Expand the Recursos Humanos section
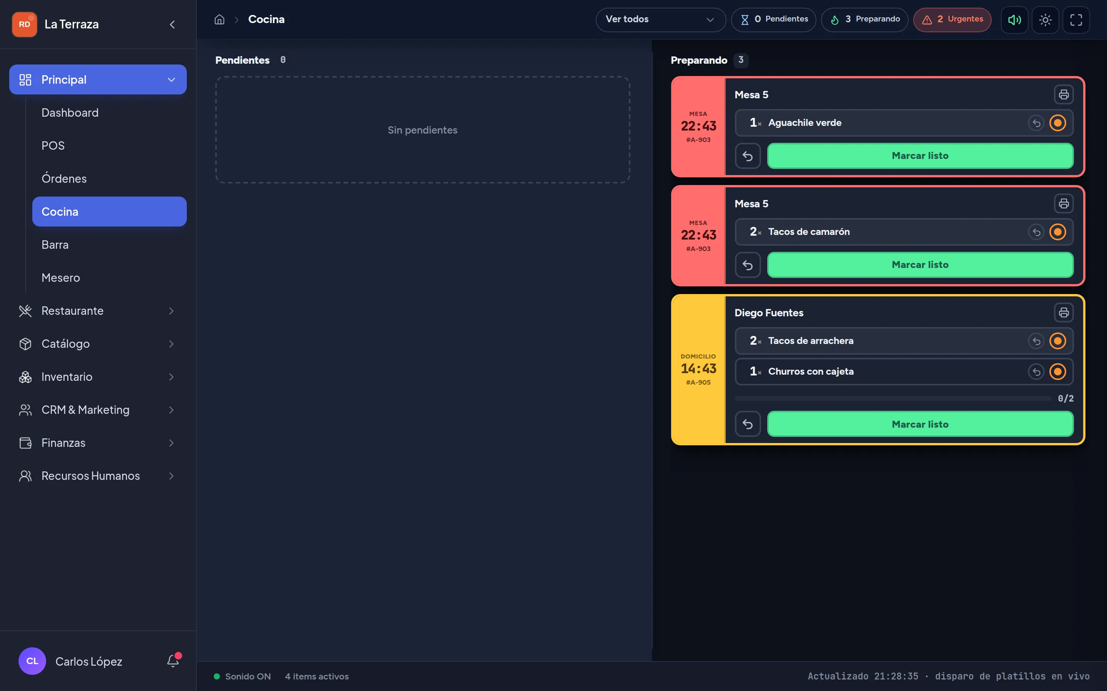The image size is (1107, 691). 98,476
